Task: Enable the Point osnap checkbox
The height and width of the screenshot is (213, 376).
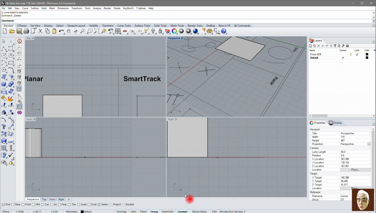Action: pyautogui.click(x=23, y=205)
